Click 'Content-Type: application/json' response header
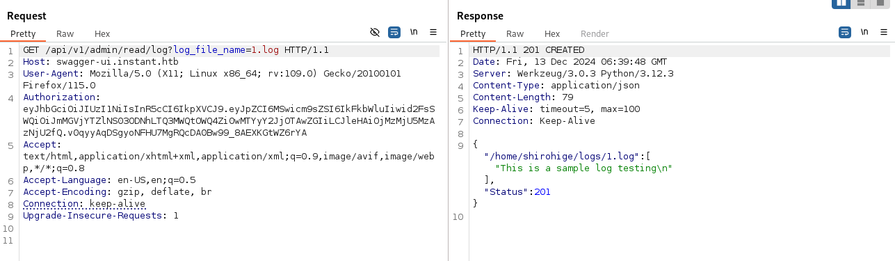The width and height of the screenshot is (895, 261). [556, 85]
